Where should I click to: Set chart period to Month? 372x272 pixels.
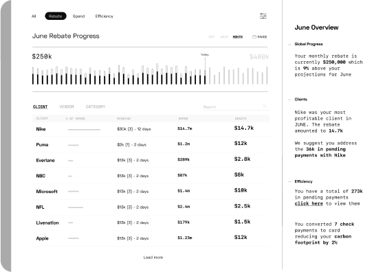(238, 37)
